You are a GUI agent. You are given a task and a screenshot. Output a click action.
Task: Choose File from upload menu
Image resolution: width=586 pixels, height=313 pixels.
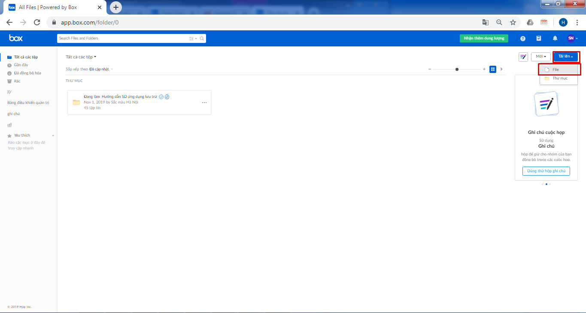pyautogui.click(x=559, y=69)
